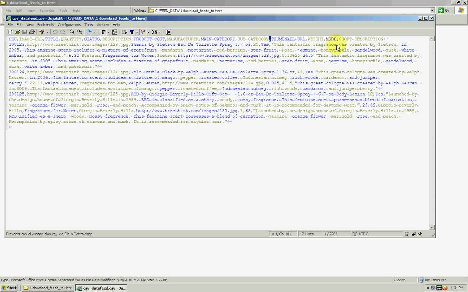The width and height of the screenshot is (468, 292).
Task: Open Find and Replace tool
Action: [x=79, y=32]
